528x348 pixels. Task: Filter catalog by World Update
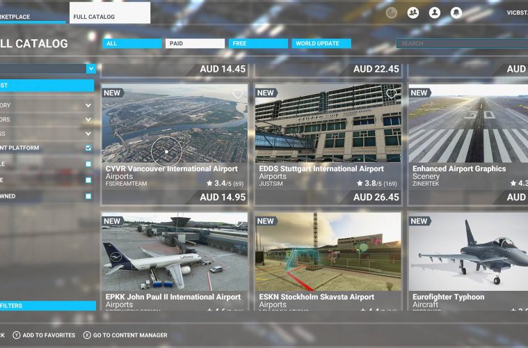coord(321,43)
